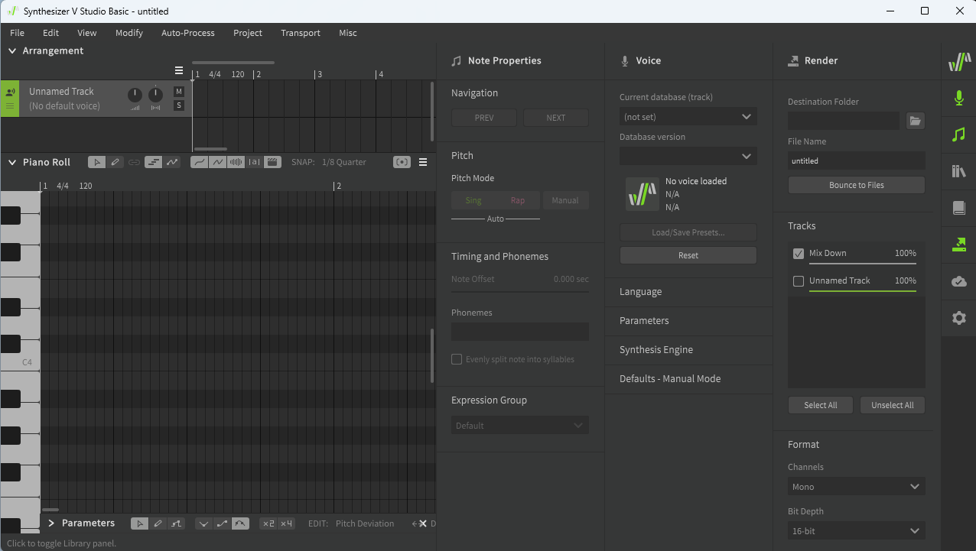This screenshot has width=976, height=551.
Task: Toggle the smooth pitch curve display icon
Action: (199, 162)
